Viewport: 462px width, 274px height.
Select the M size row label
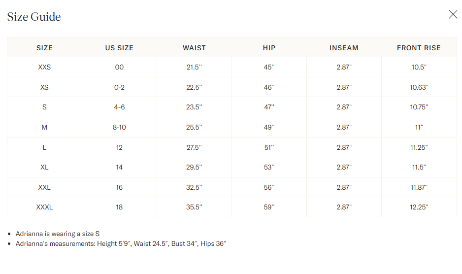click(x=44, y=127)
